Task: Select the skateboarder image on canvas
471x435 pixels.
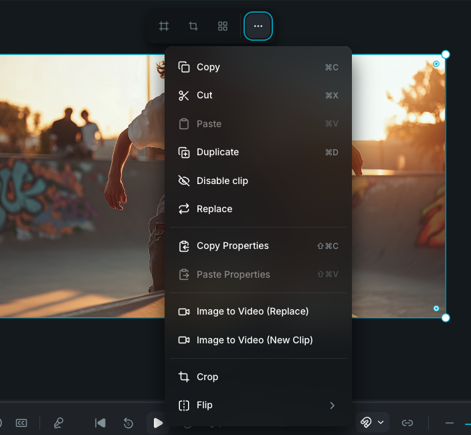Action: (x=81, y=186)
